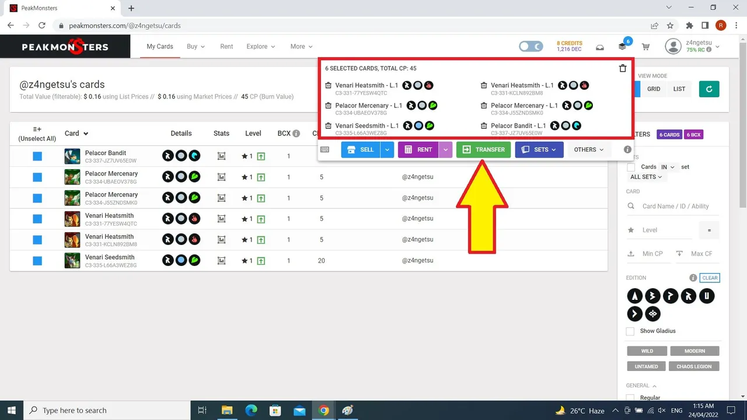The width and height of the screenshot is (747, 420).
Task: Remove first Venari Heatsmith 77YESW4QTC from selection
Action: (329, 86)
